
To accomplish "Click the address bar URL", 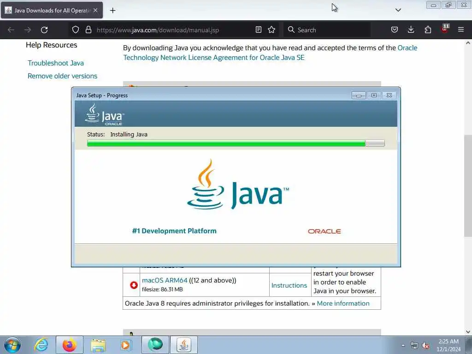I will click(x=158, y=30).
